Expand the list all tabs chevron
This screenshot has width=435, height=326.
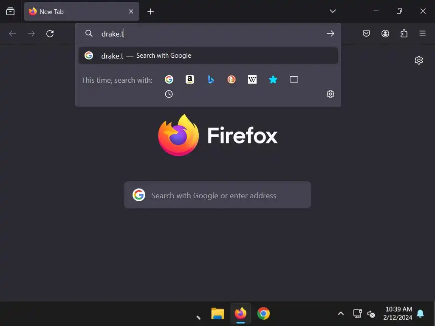pos(333,11)
